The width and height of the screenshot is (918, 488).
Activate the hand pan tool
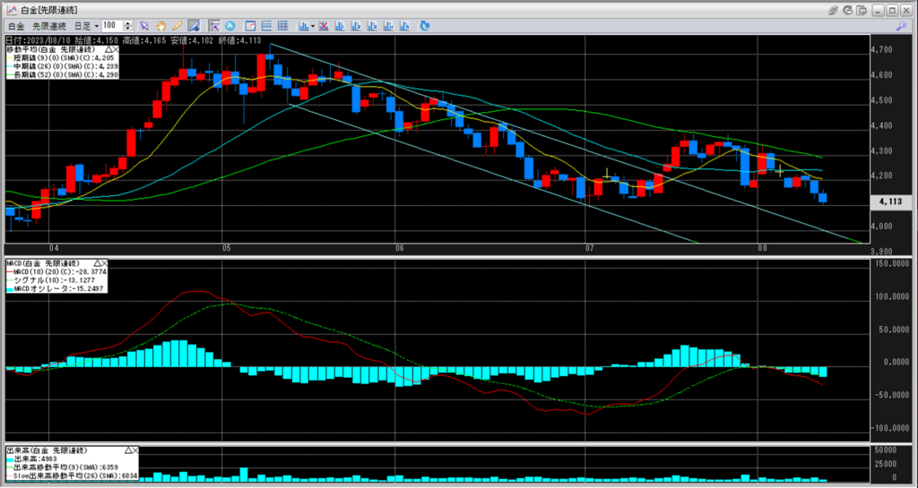tap(160, 26)
